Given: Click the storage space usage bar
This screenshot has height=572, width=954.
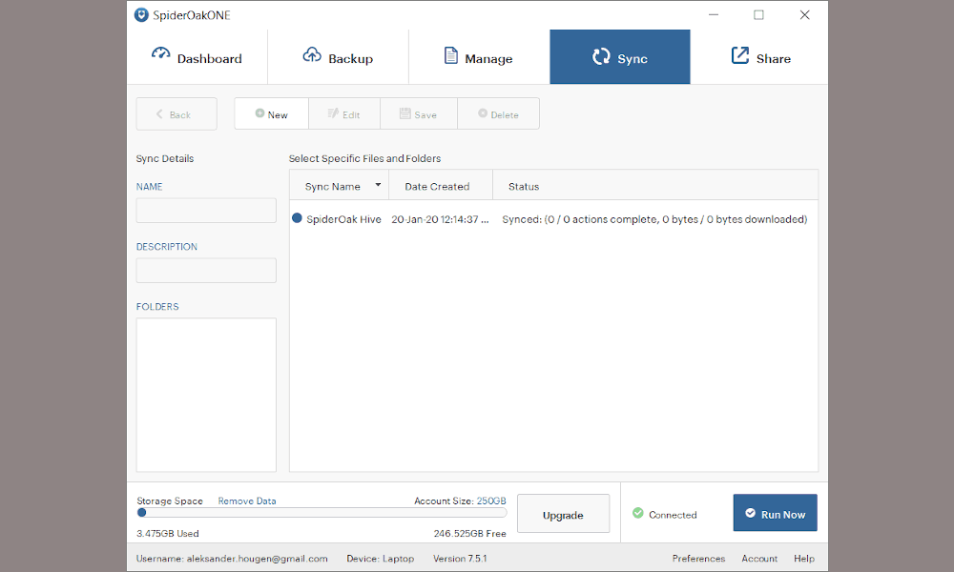Looking at the screenshot, I should click(x=321, y=513).
